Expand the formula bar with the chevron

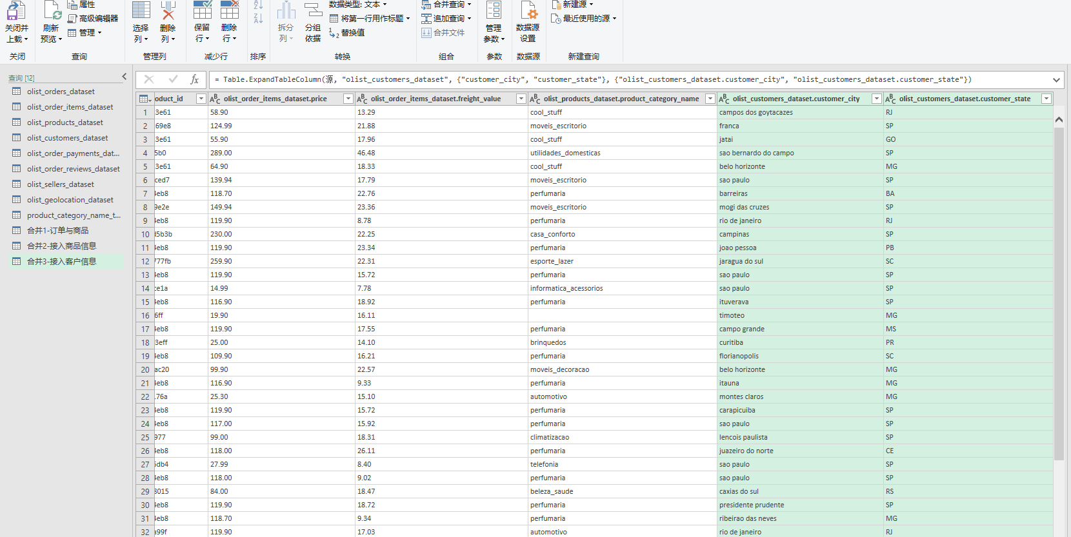click(x=1056, y=80)
